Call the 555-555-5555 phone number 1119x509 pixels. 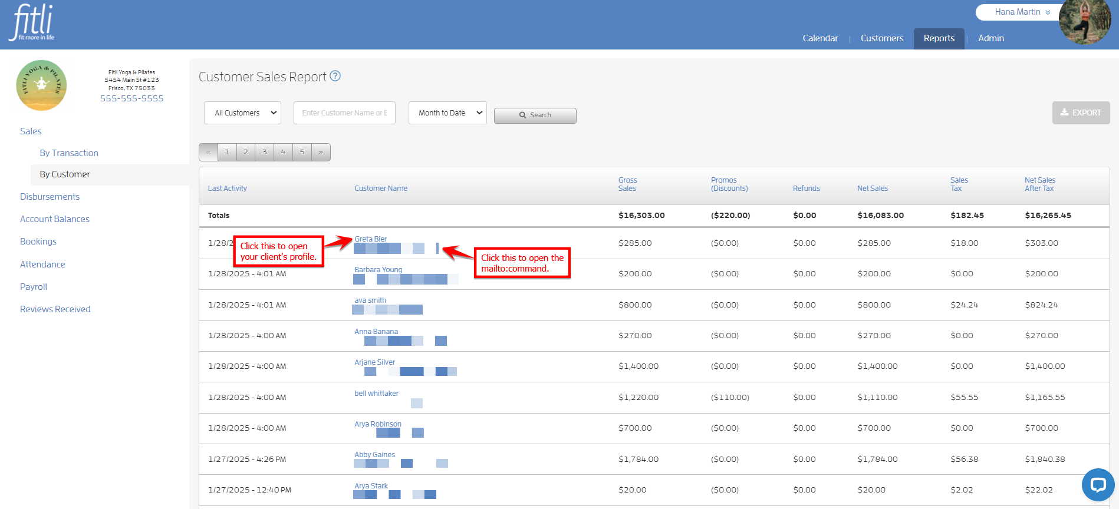pos(131,98)
